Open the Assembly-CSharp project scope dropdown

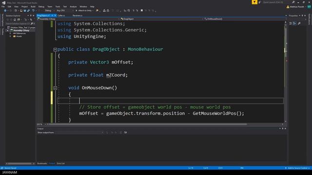tap(78, 19)
